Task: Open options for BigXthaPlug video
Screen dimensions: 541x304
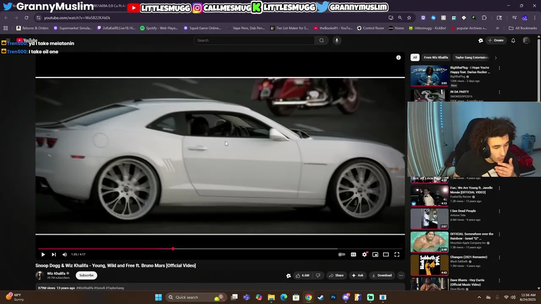Action: pyautogui.click(x=499, y=68)
